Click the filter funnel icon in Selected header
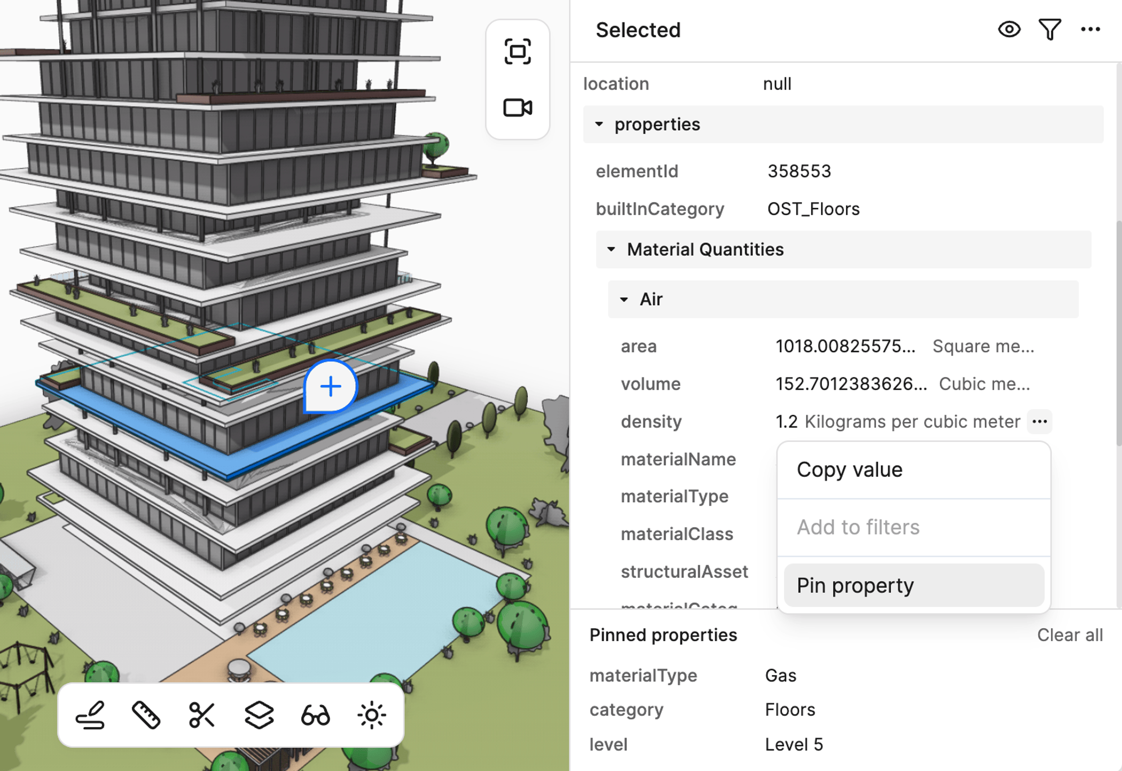The image size is (1122, 771). [x=1049, y=30]
